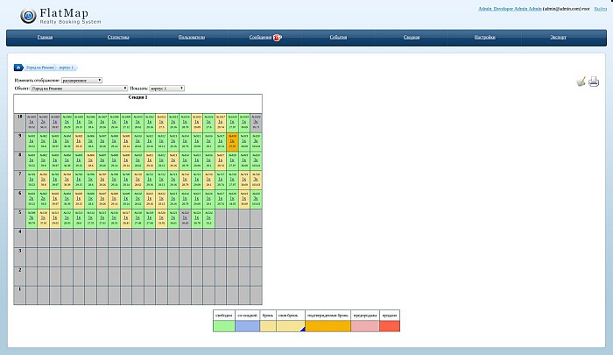
Task: Go to the Статистика menu
Action: [118, 38]
